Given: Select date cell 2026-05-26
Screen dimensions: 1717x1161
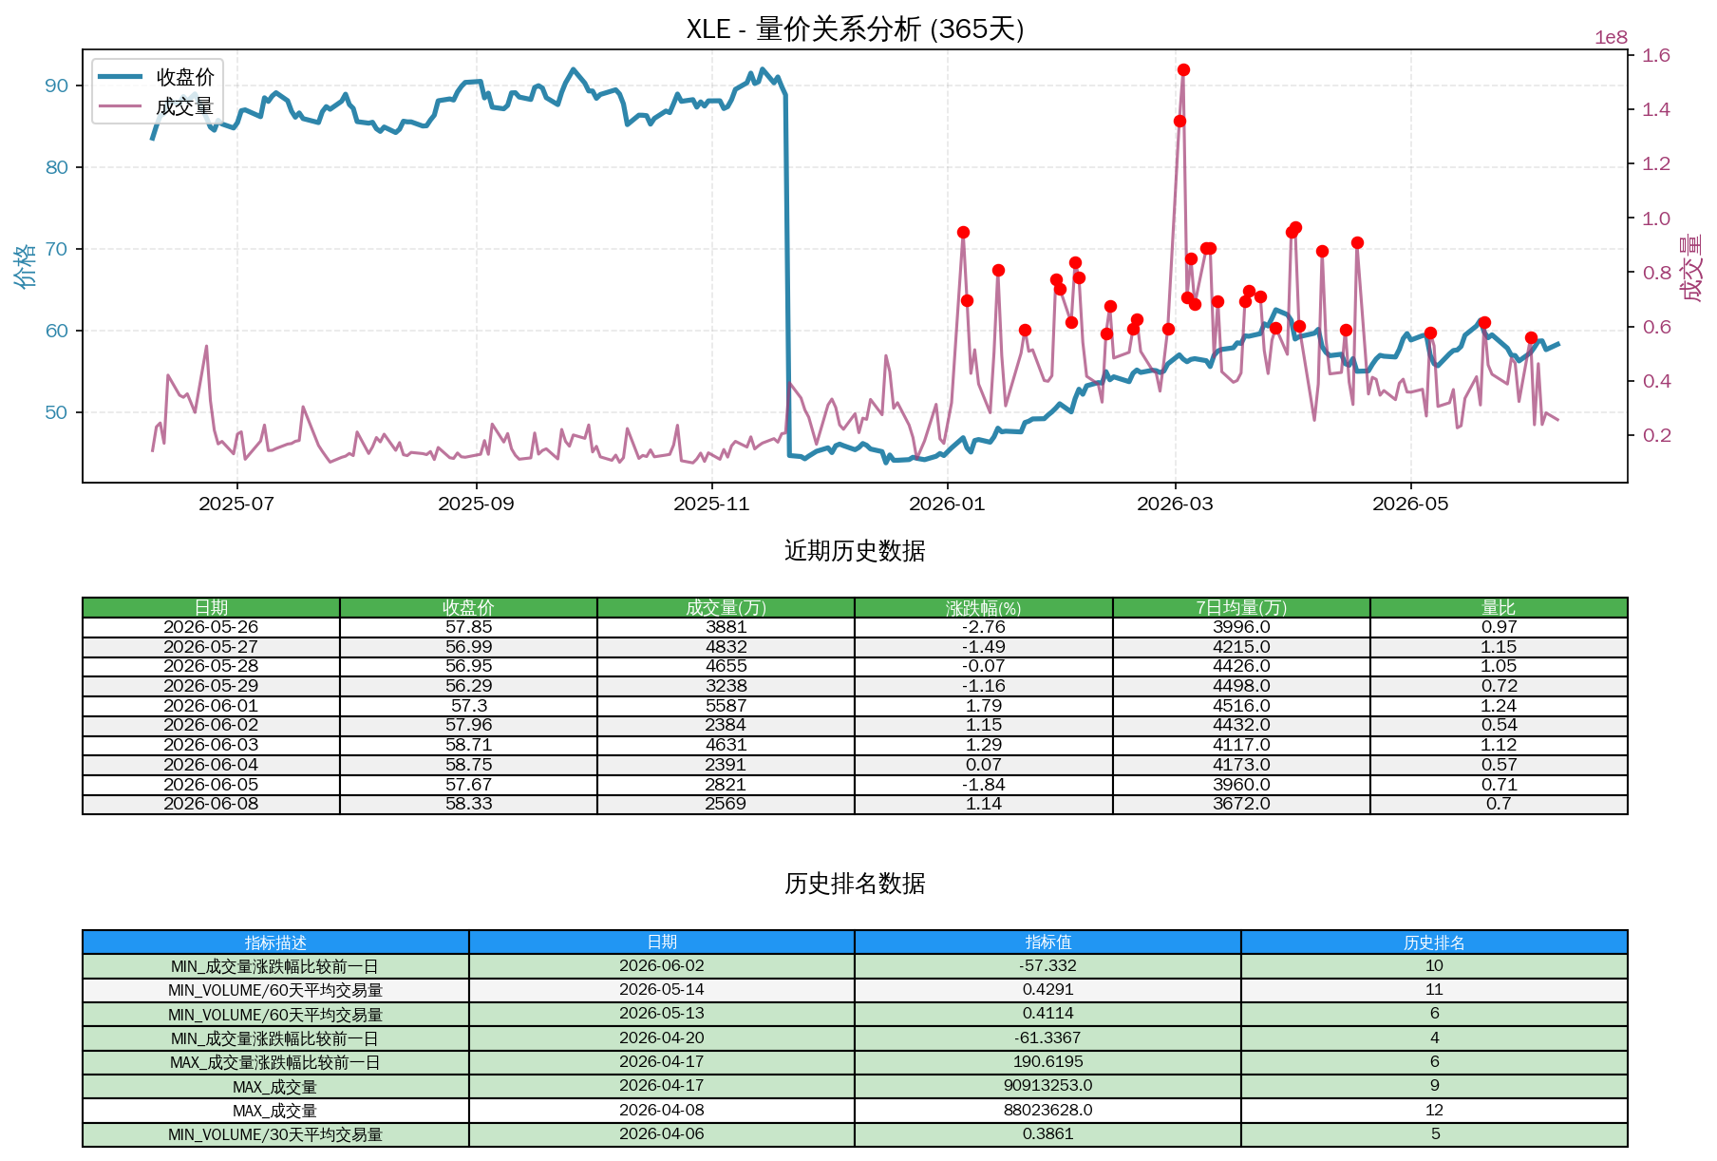Looking at the screenshot, I should tap(211, 627).
